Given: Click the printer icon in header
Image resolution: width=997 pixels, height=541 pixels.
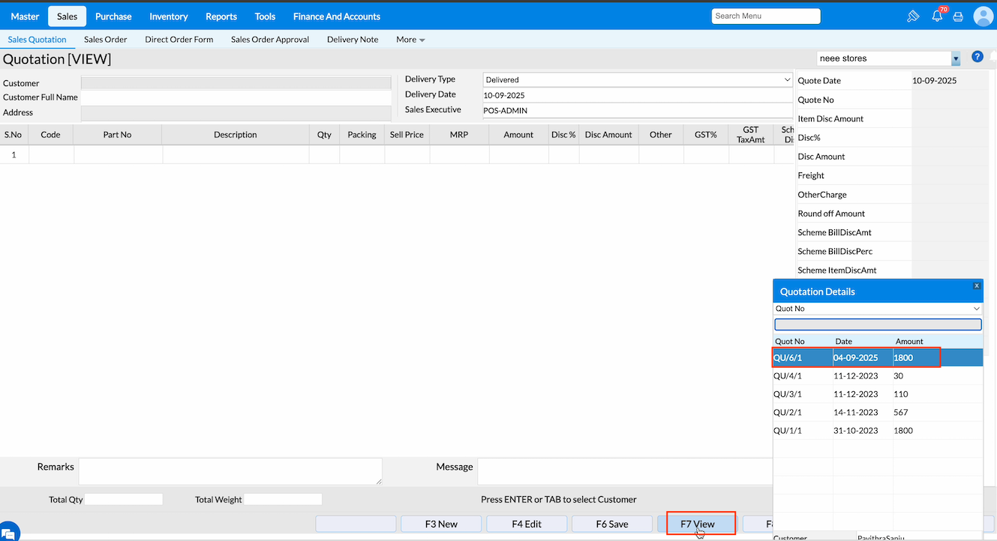Looking at the screenshot, I should (958, 16).
